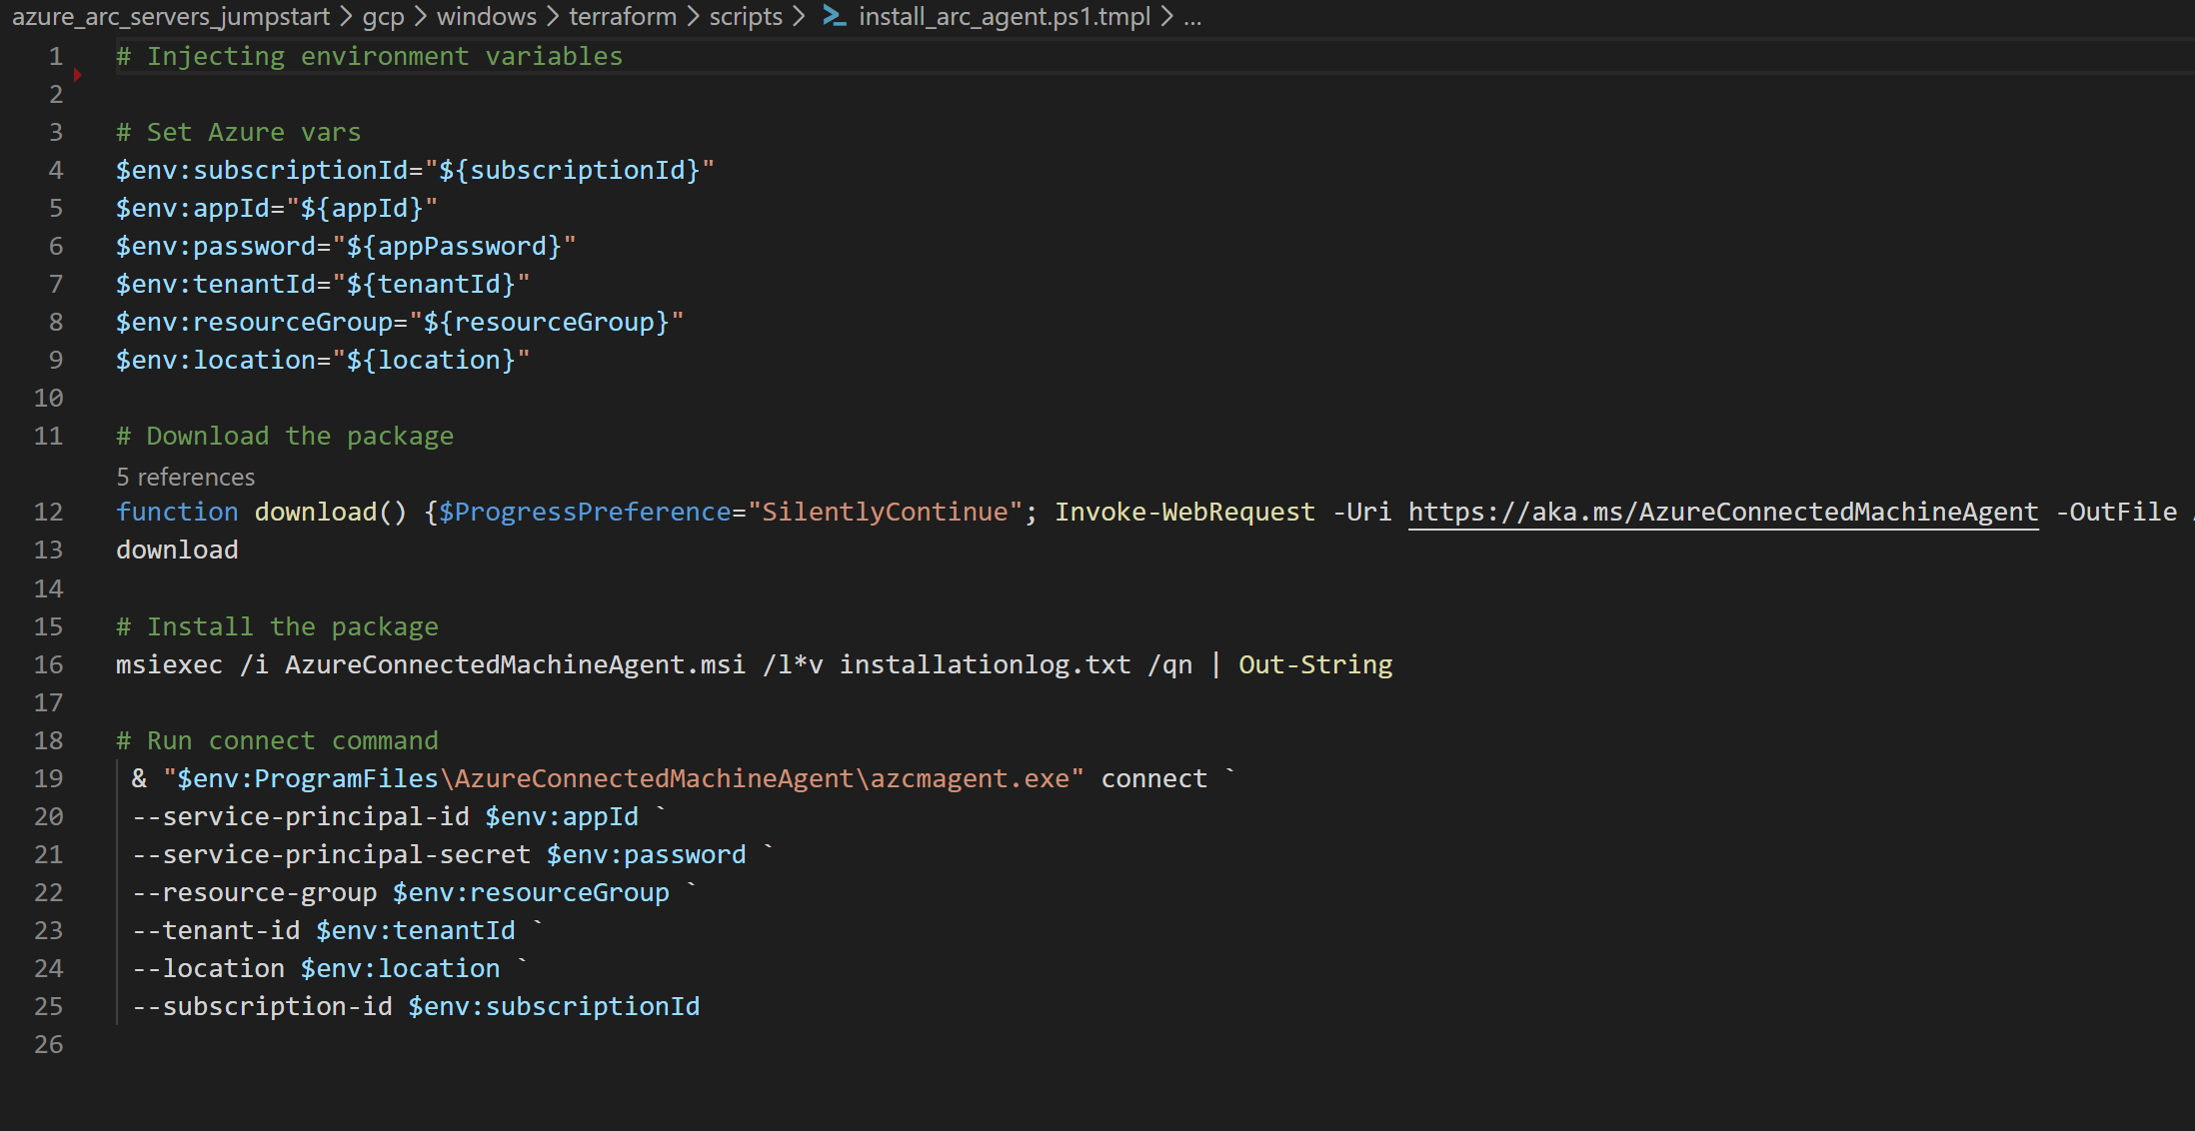This screenshot has width=2195, height=1131.
Task: Click "${resourceGroup}" value on line 8
Action: point(547,322)
